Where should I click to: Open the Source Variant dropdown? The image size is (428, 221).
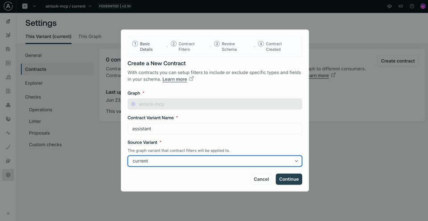pyautogui.click(x=214, y=161)
